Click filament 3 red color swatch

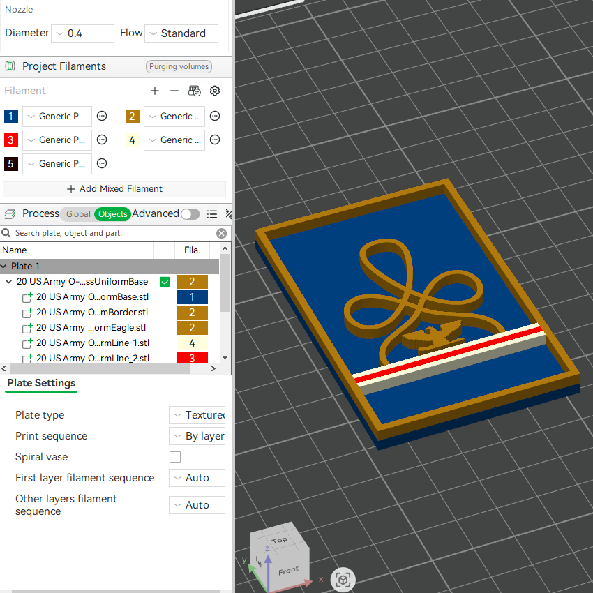pos(11,140)
